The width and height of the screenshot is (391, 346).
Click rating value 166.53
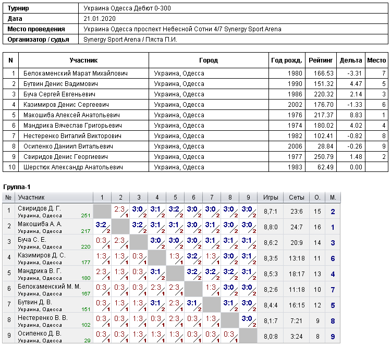tap(323, 73)
